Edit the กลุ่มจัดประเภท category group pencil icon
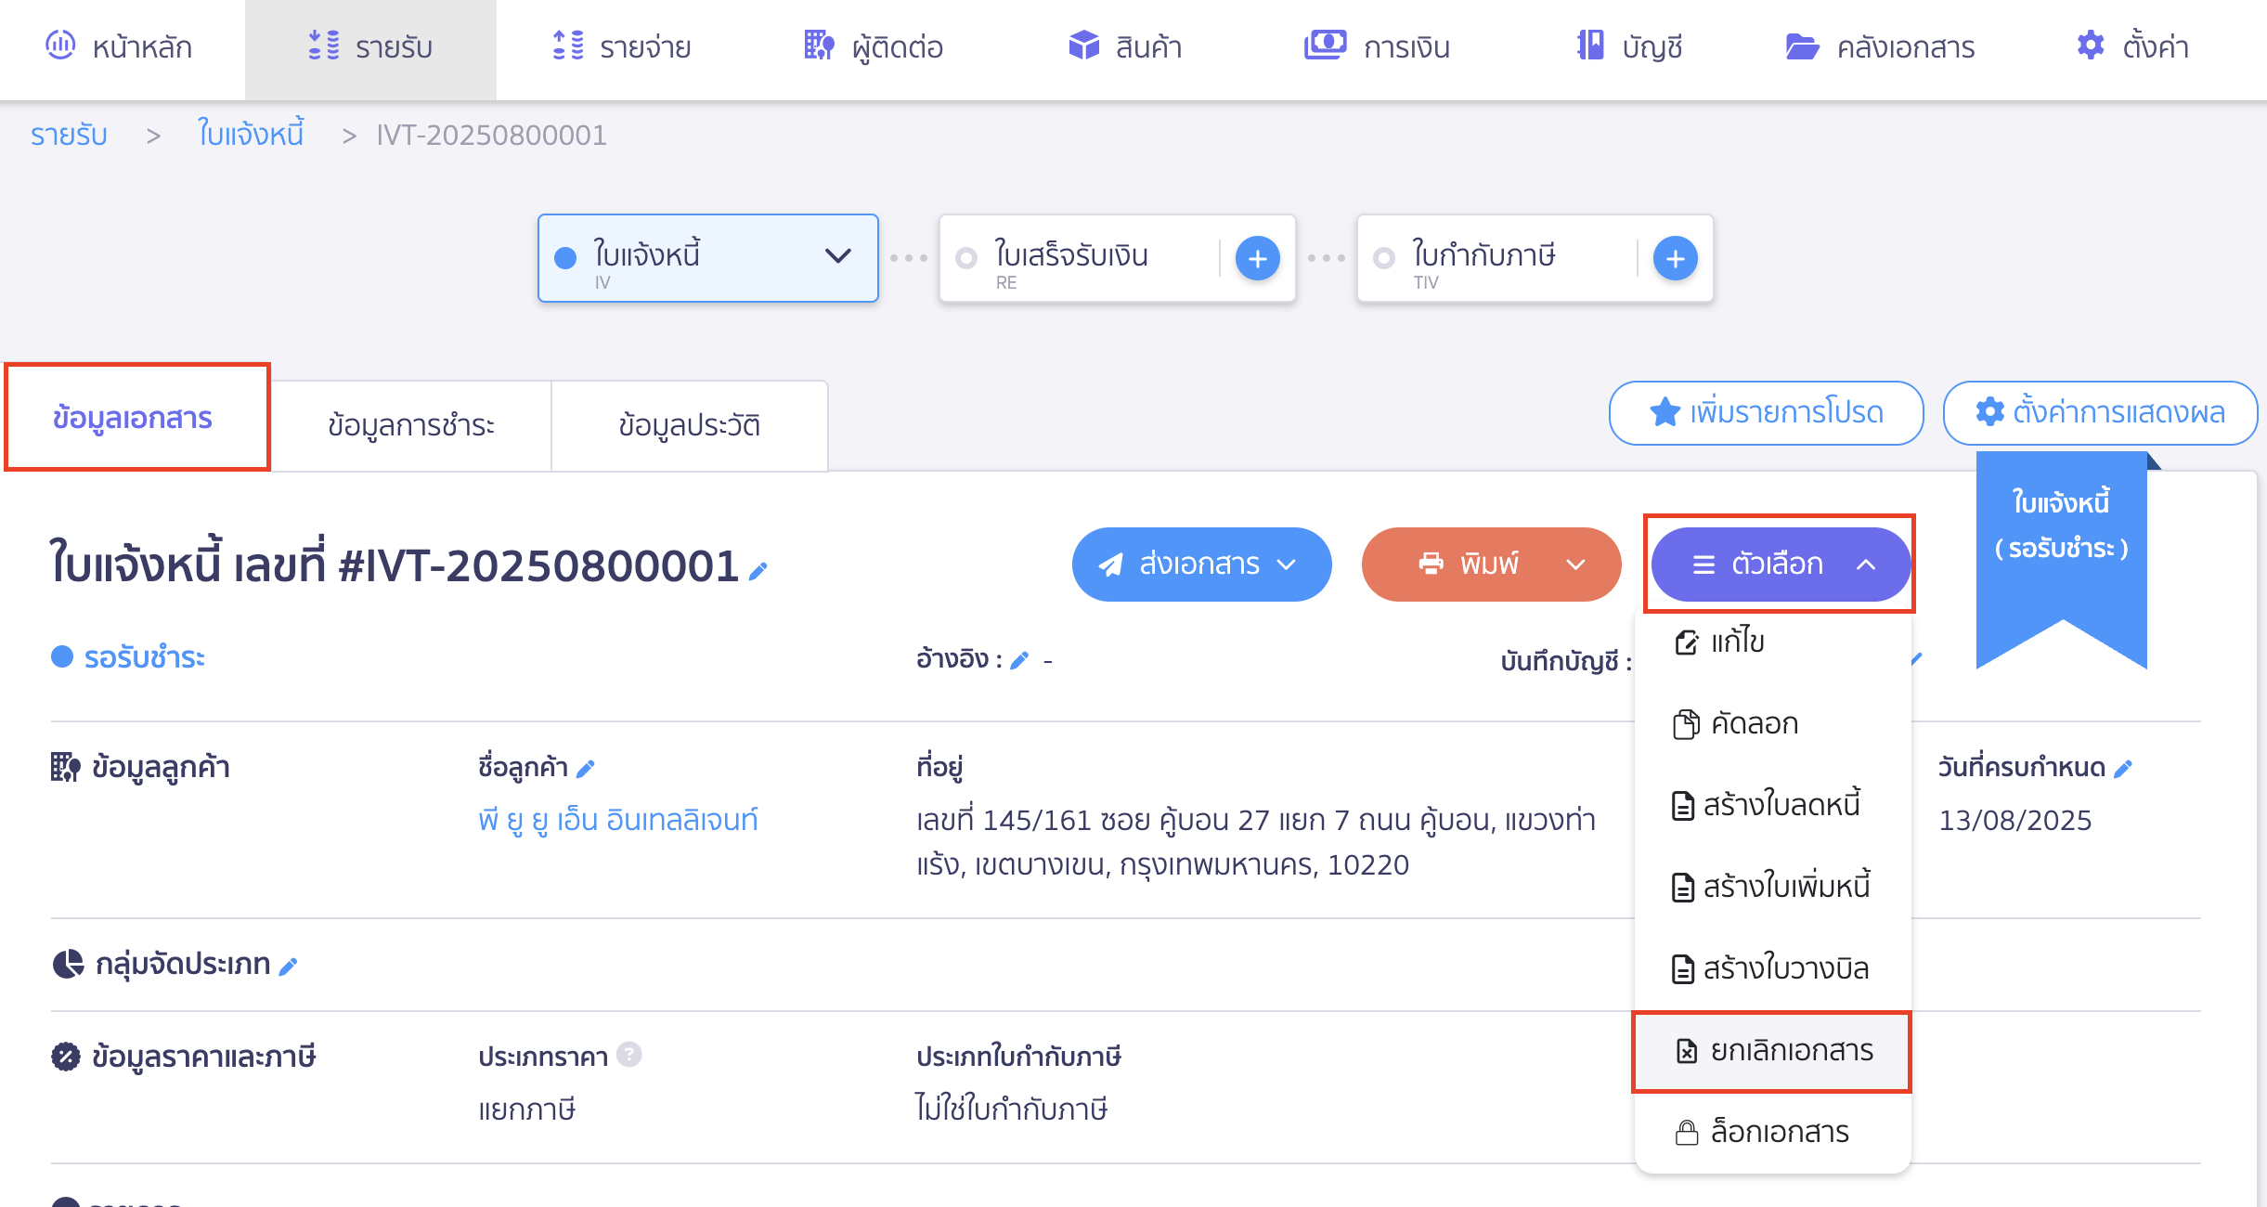The width and height of the screenshot is (2267, 1207). 288,967
